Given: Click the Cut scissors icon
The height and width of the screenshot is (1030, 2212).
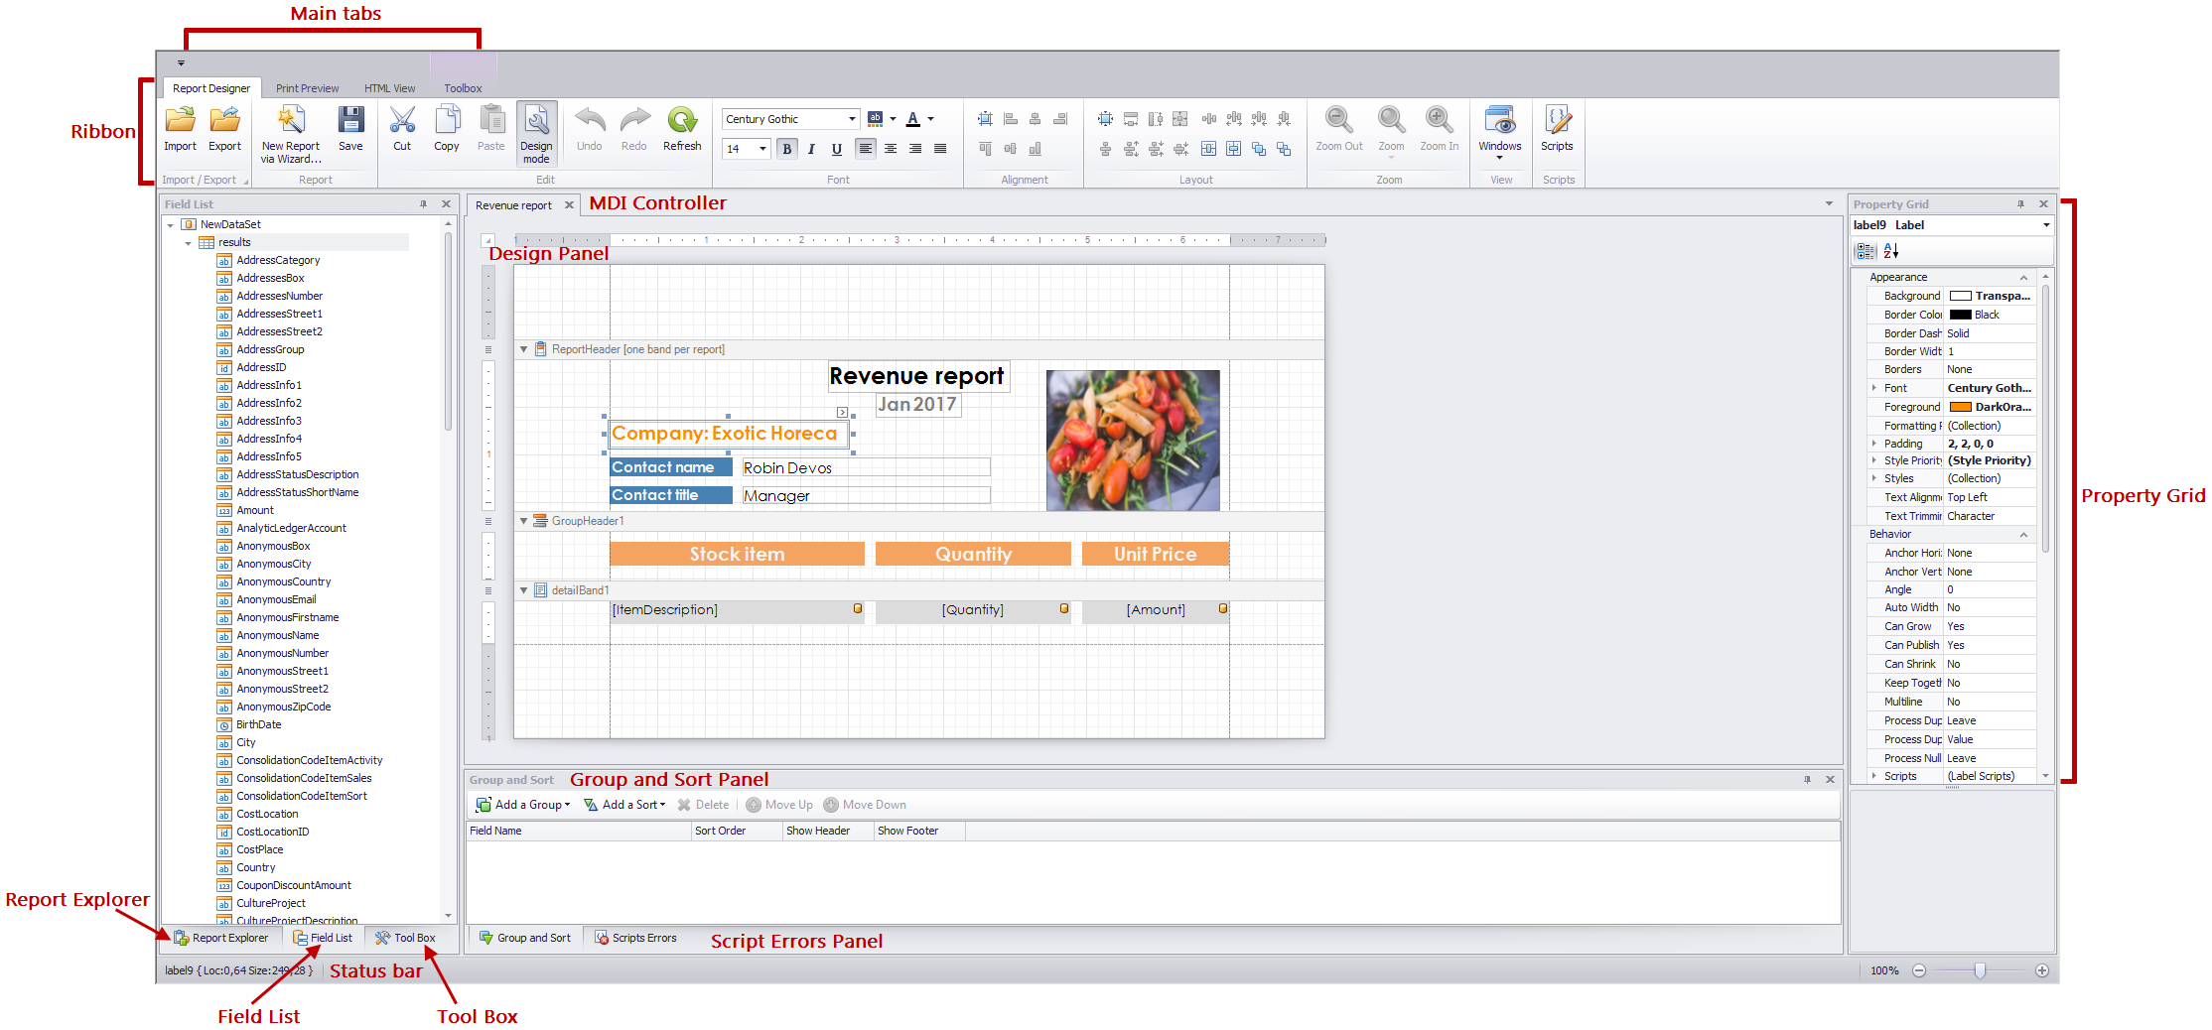Looking at the screenshot, I should [402, 122].
